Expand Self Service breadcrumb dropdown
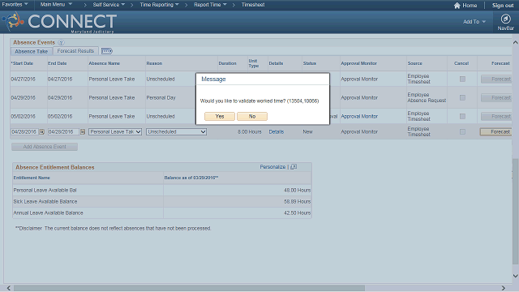 point(109,5)
